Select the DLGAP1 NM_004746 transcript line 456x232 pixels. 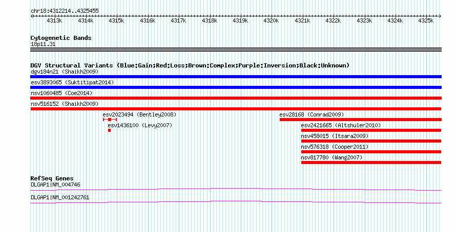(236, 190)
